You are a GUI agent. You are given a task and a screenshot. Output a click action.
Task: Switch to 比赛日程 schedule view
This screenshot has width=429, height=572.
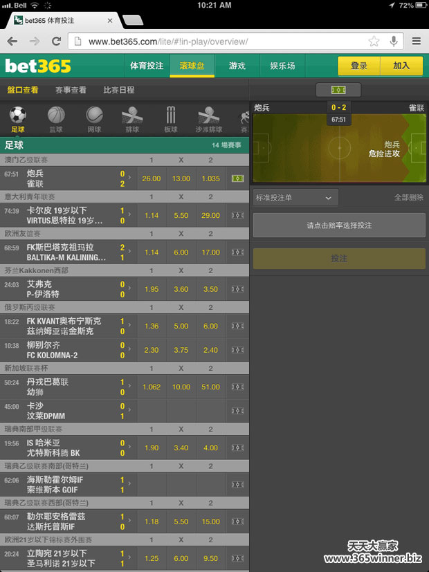click(119, 90)
